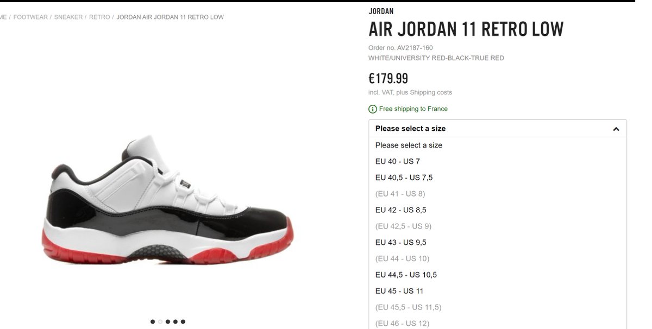Show the first product image dot
The width and height of the screenshot is (652, 329).
pyautogui.click(x=153, y=321)
